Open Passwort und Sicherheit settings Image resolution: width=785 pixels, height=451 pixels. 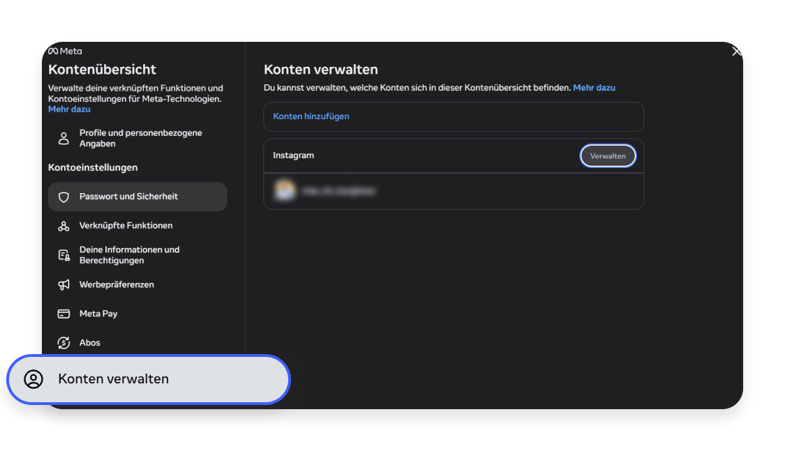(137, 197)
